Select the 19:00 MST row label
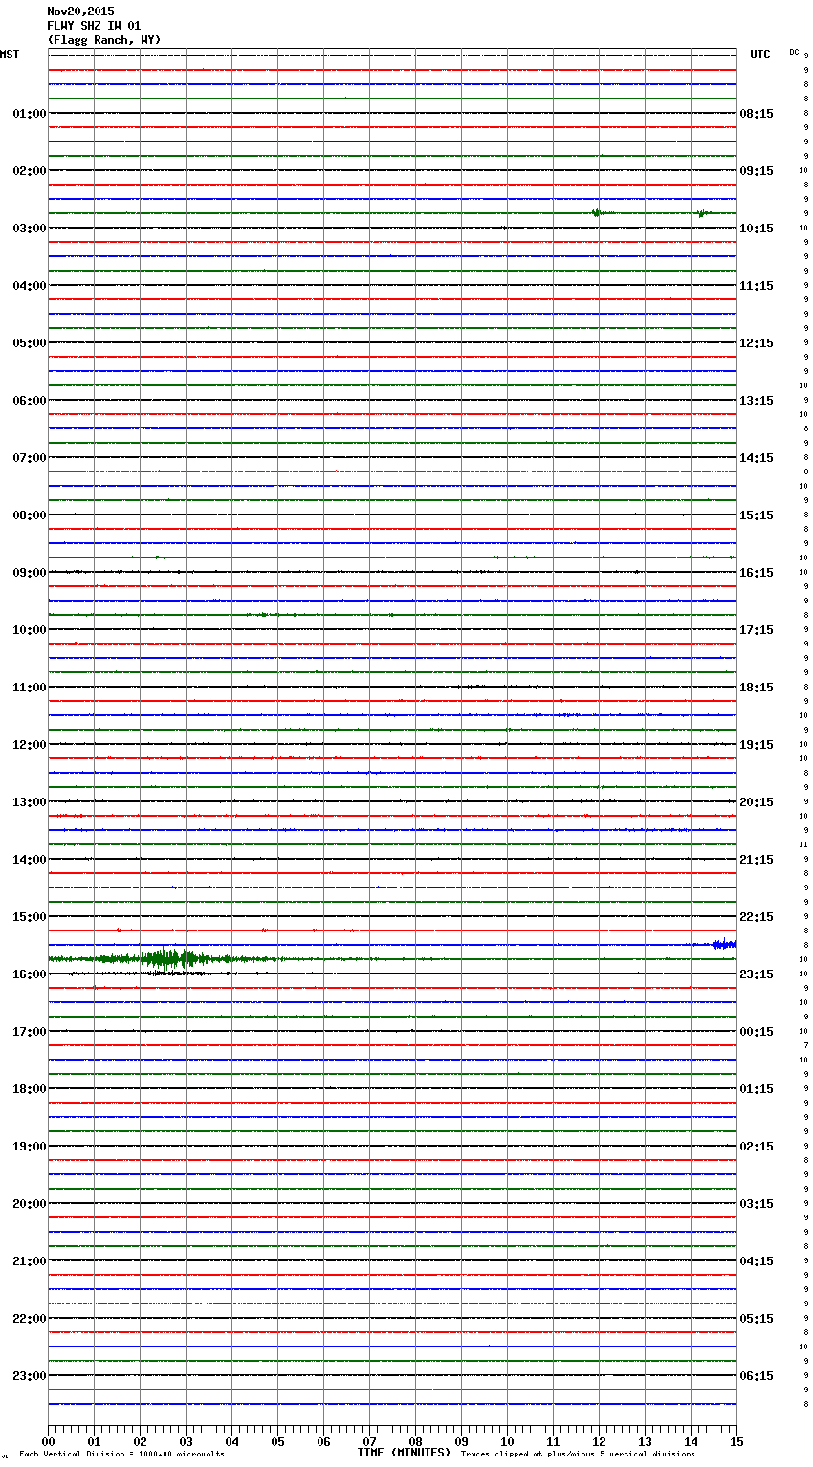This screenshot has width=813, height=1467. point(29,1147)
